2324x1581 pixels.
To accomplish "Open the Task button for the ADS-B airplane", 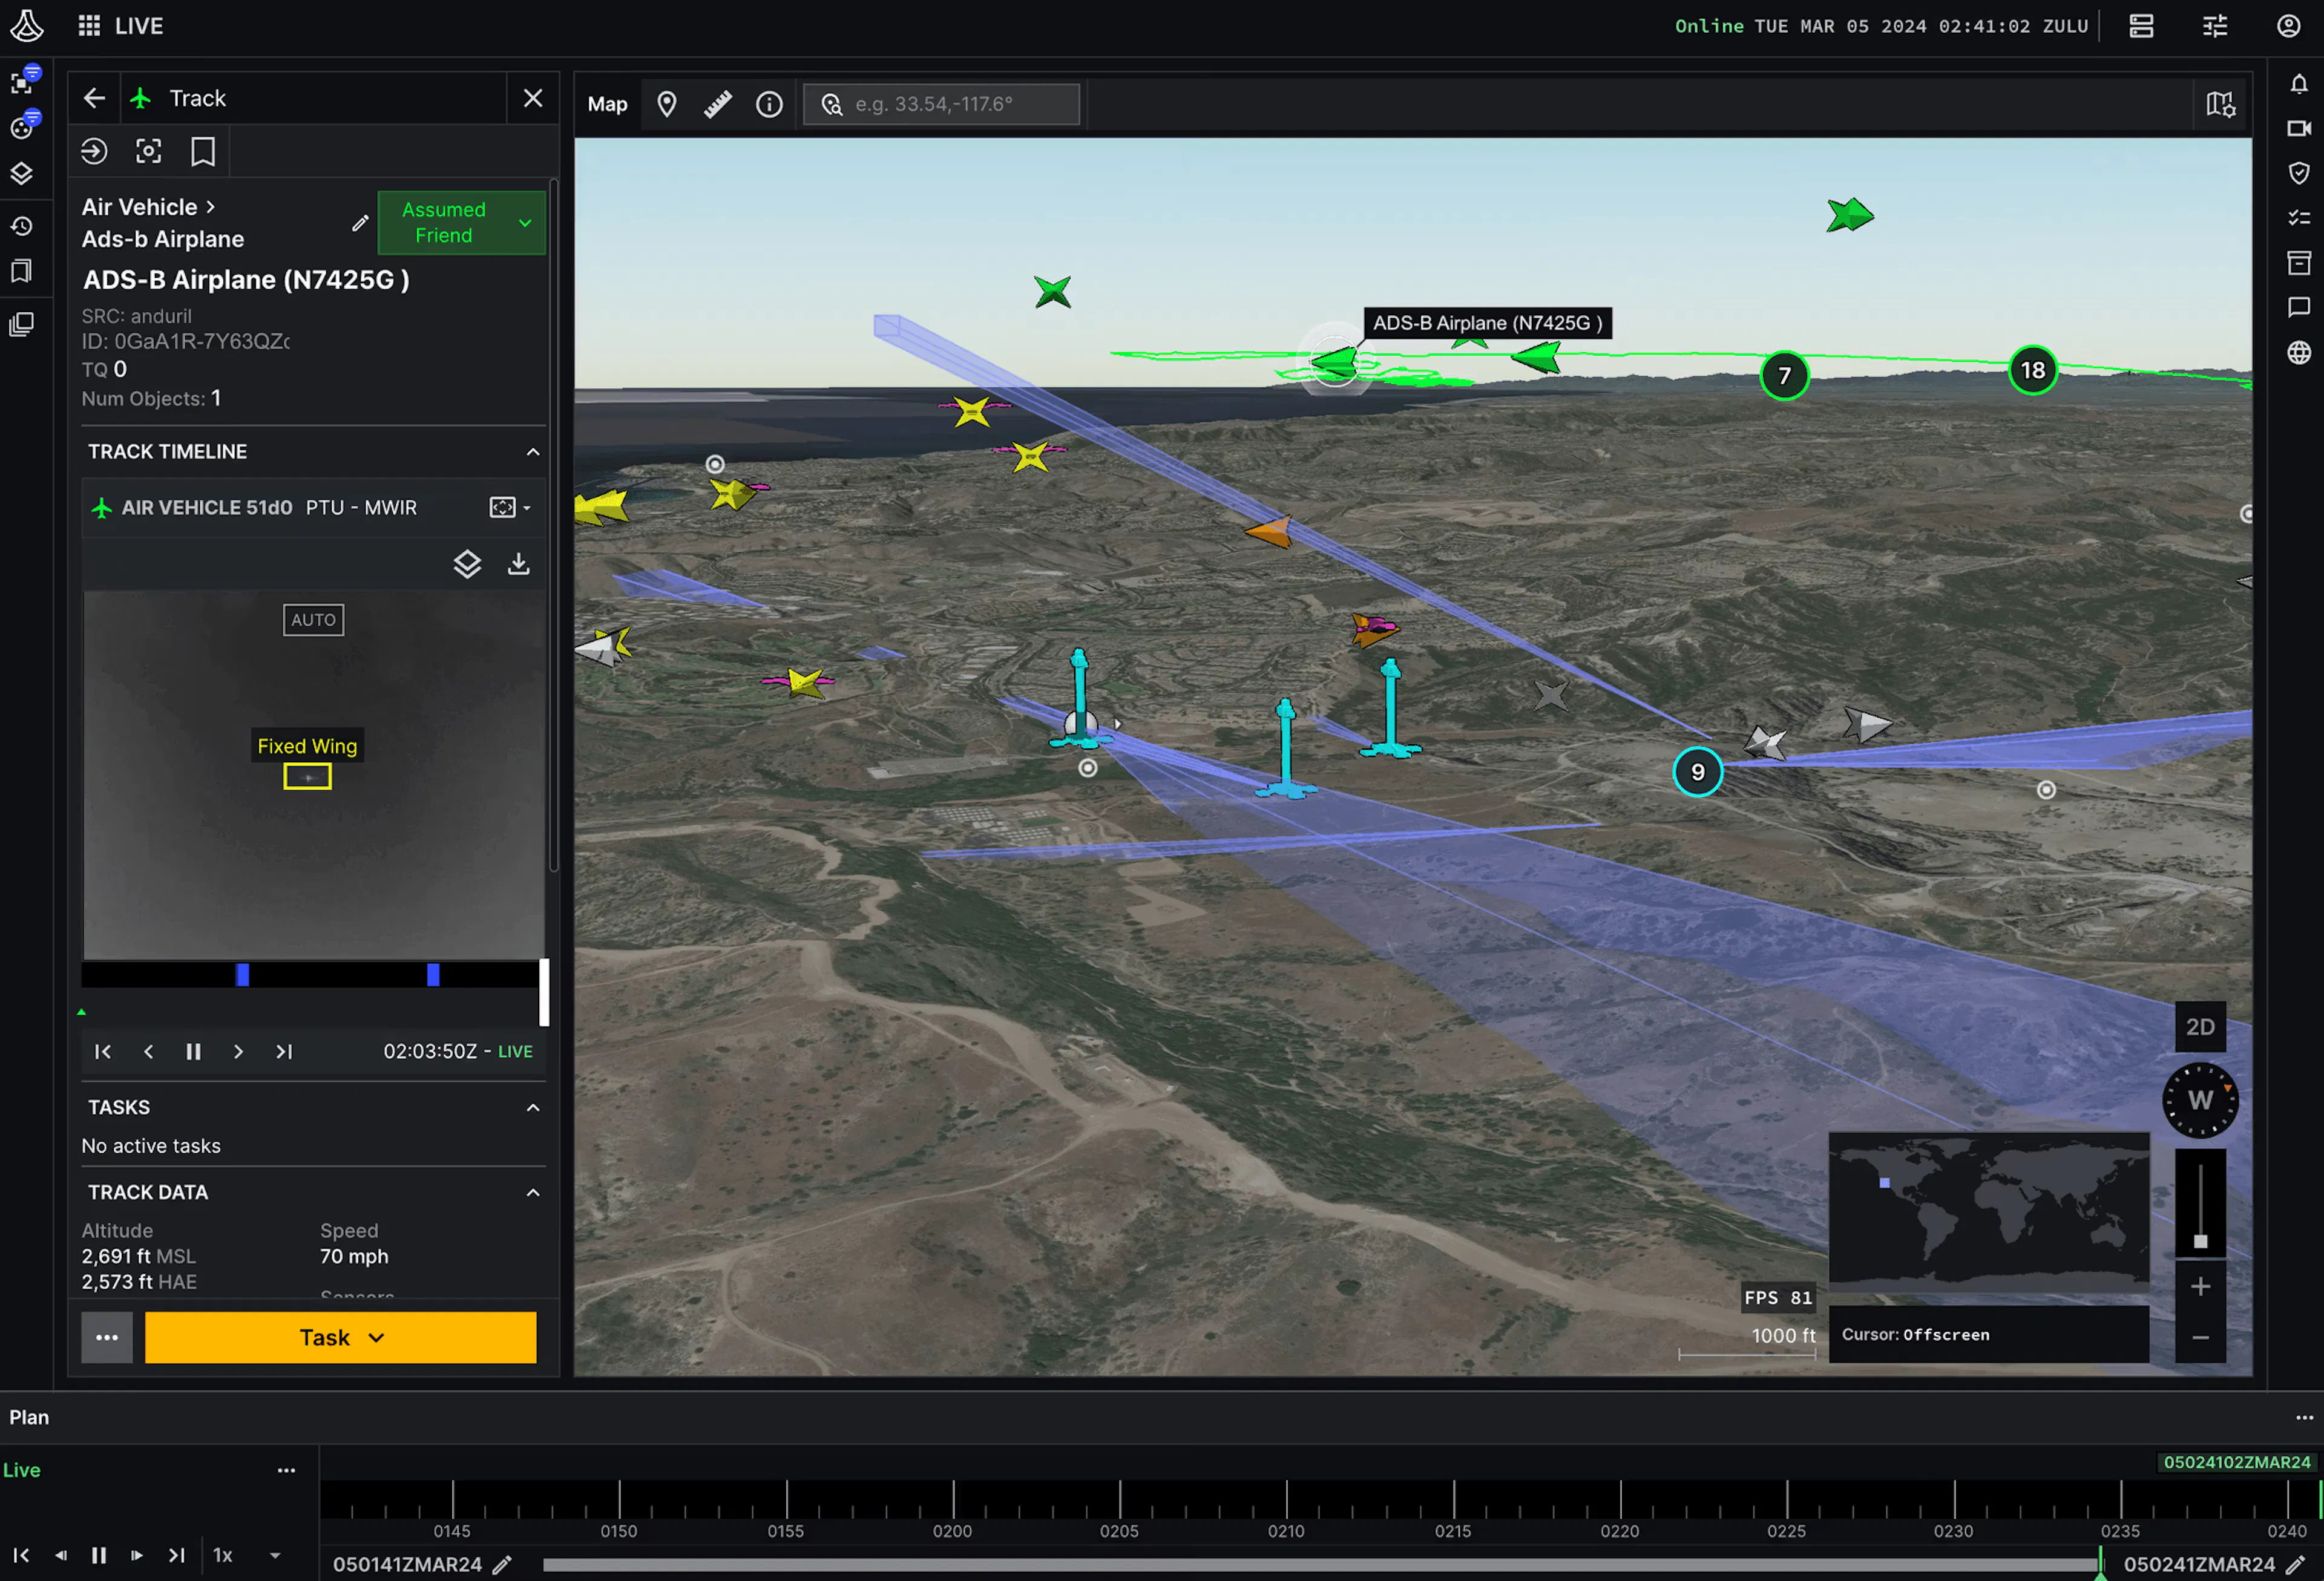I will click(x=340, y=1337).
